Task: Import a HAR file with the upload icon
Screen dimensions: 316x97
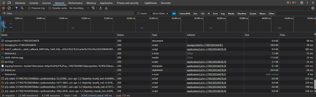Action: coord(100,8)
